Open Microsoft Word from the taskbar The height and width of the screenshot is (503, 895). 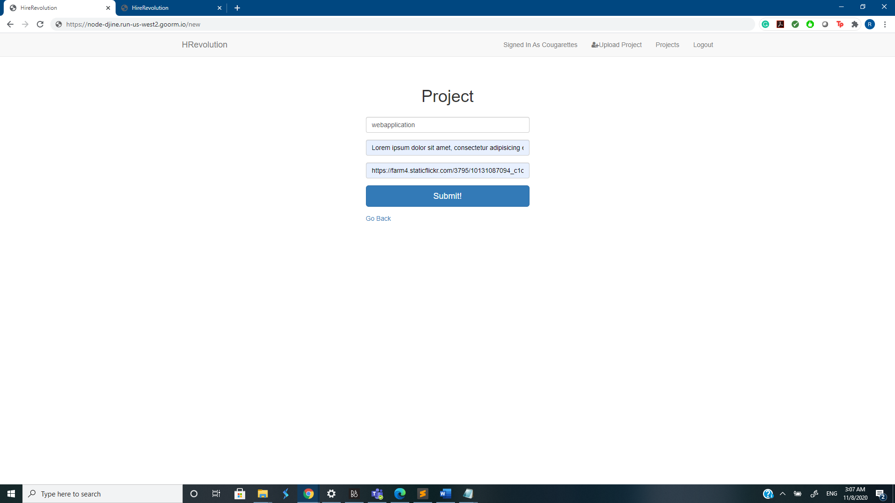pyautogui.click(x=445, y=494)
